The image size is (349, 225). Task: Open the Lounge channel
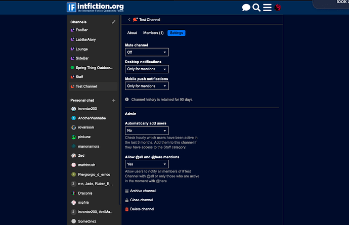(x=93, y=49)
